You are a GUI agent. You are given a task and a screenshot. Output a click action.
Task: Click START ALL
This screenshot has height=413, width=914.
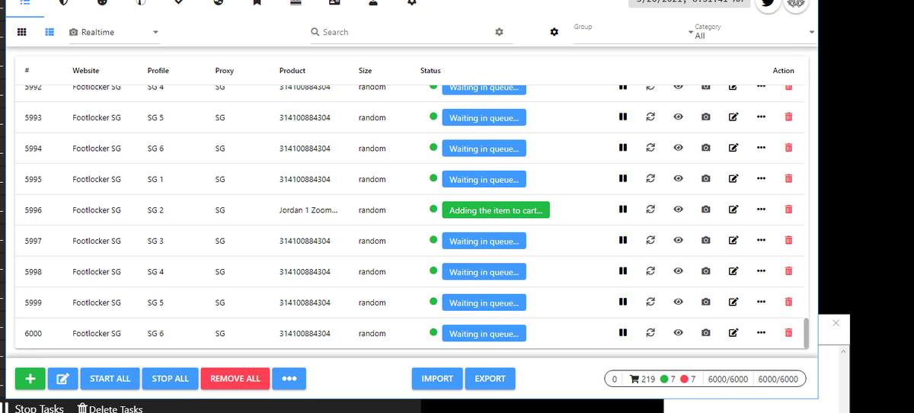point(110,379)
